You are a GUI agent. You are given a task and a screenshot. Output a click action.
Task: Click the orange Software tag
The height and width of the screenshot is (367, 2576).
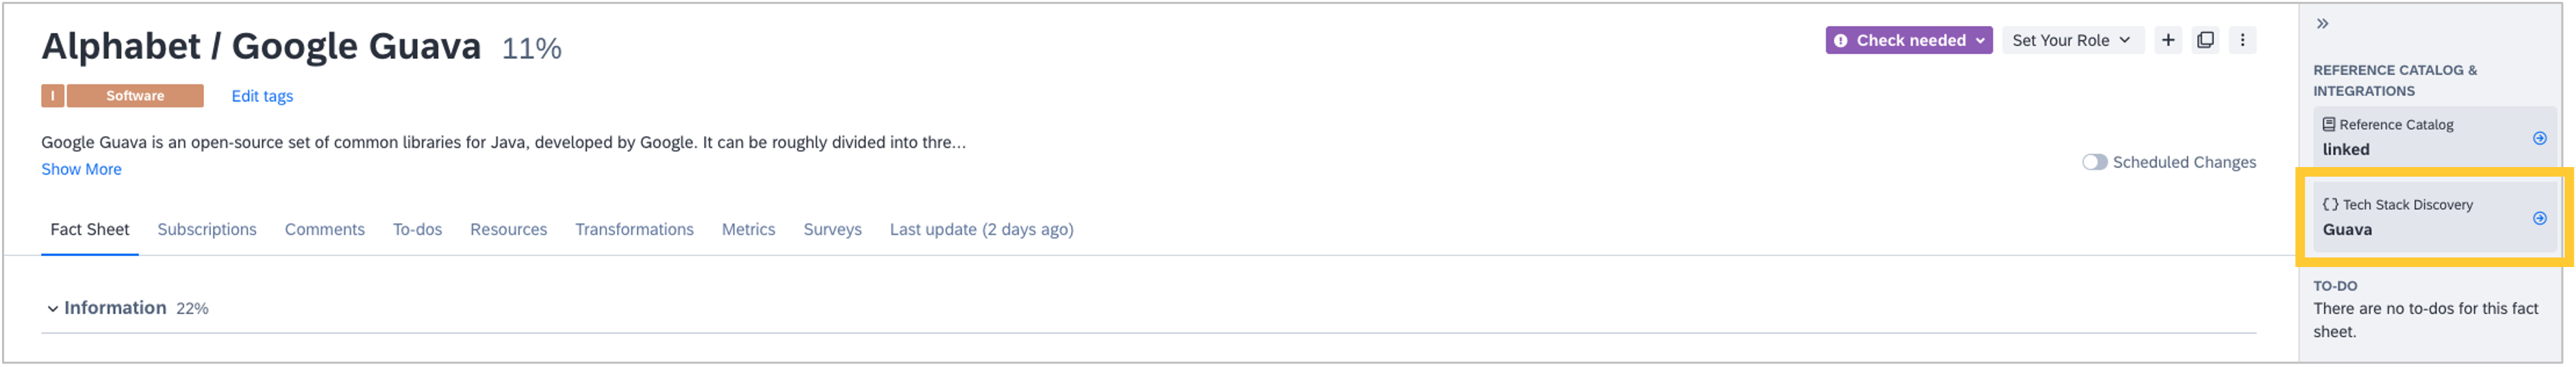135,96
